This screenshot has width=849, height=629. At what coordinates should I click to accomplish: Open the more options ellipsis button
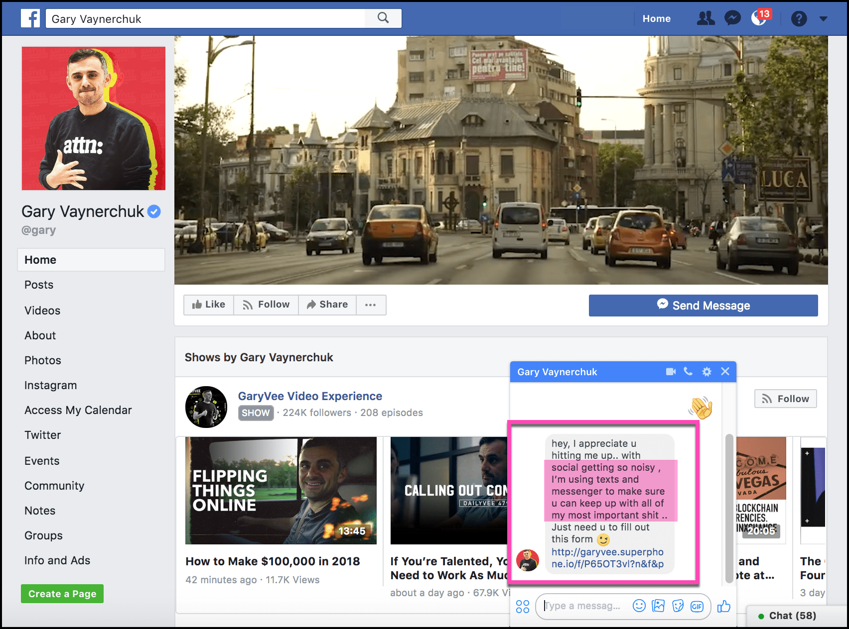(x=370, y=305)
